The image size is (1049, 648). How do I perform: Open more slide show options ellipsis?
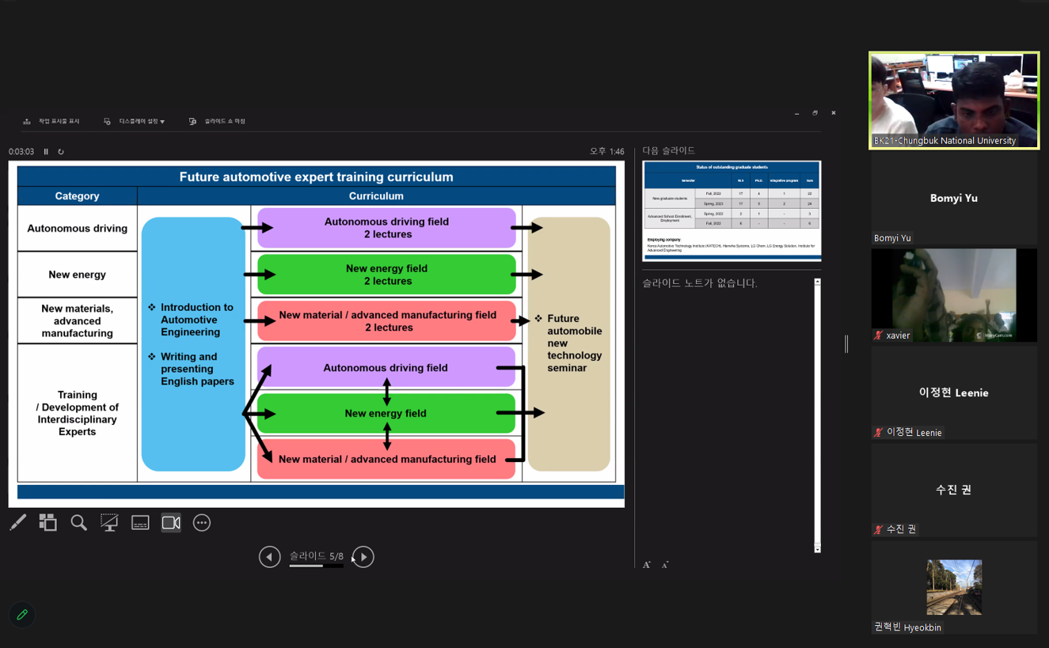(x=202, y=523)
